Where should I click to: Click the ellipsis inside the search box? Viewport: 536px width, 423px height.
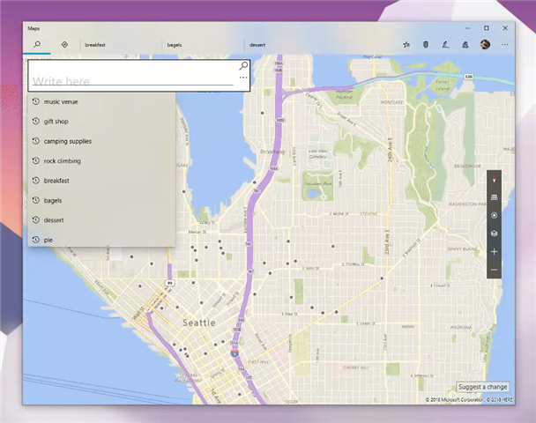[242, 78]
